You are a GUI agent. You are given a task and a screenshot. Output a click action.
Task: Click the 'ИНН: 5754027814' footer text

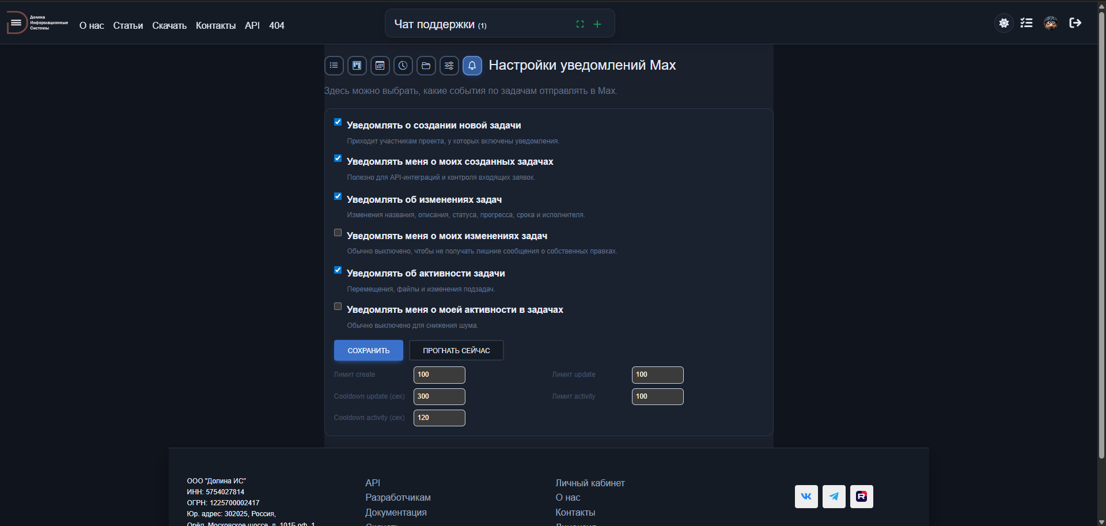click(x=215, y=492)
